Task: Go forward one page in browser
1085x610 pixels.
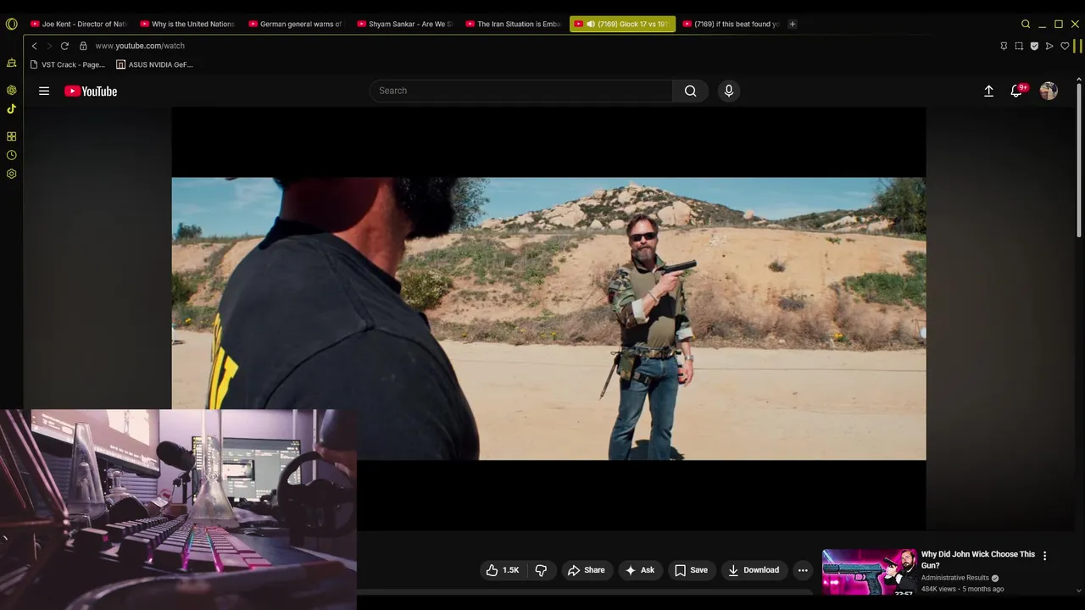Action: point(49,46)
